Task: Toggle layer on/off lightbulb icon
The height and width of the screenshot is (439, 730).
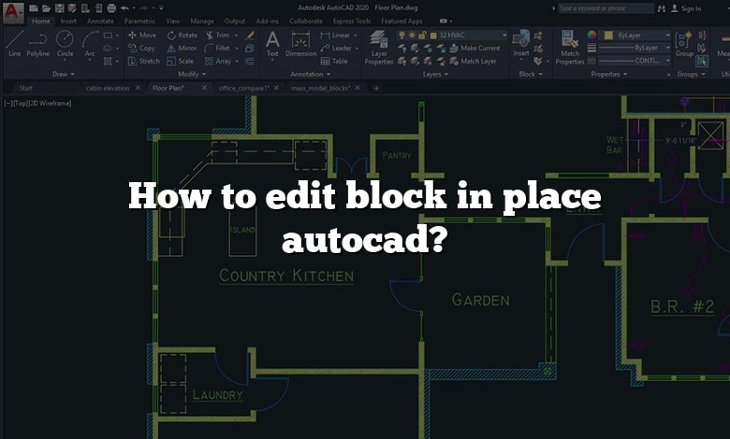Action: click(401, 35)
